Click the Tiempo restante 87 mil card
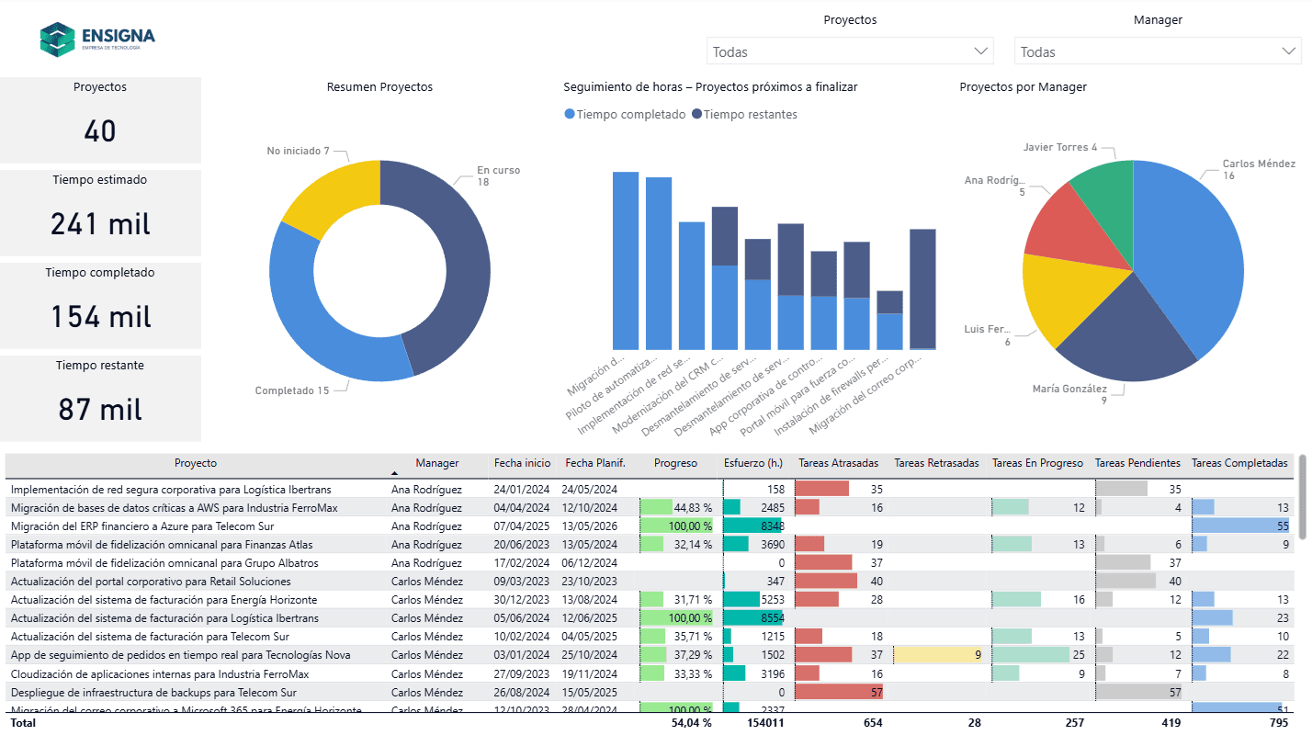Image resolution: width=1312 pixels, height=735 pixels. [100, 397]
